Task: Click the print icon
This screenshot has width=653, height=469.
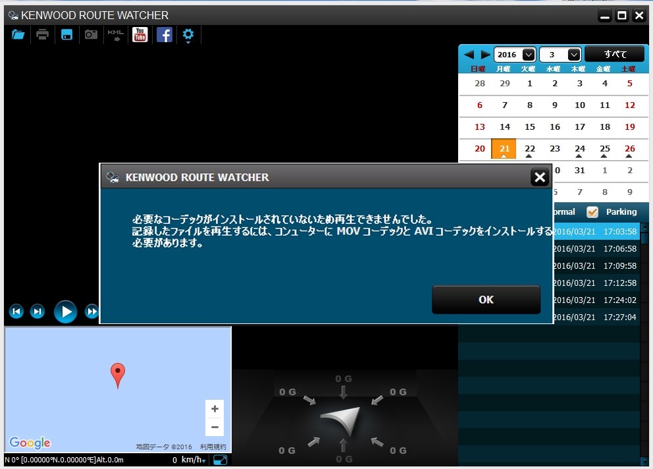Action: (x=43, y=35)
